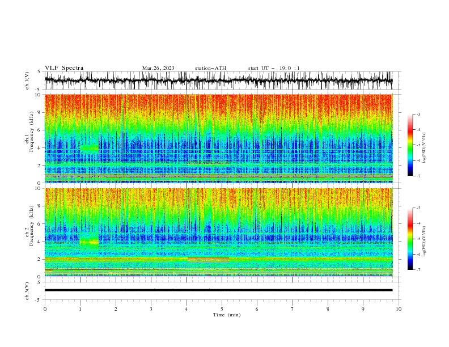Click the "VLF Spectra" plot title

point(64,68)
